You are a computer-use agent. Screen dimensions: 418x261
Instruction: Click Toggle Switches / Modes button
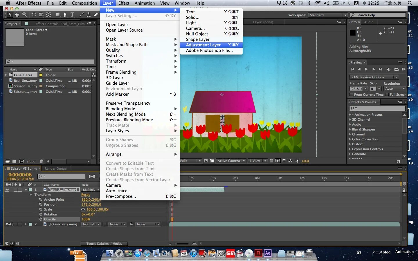coord(104,244)
